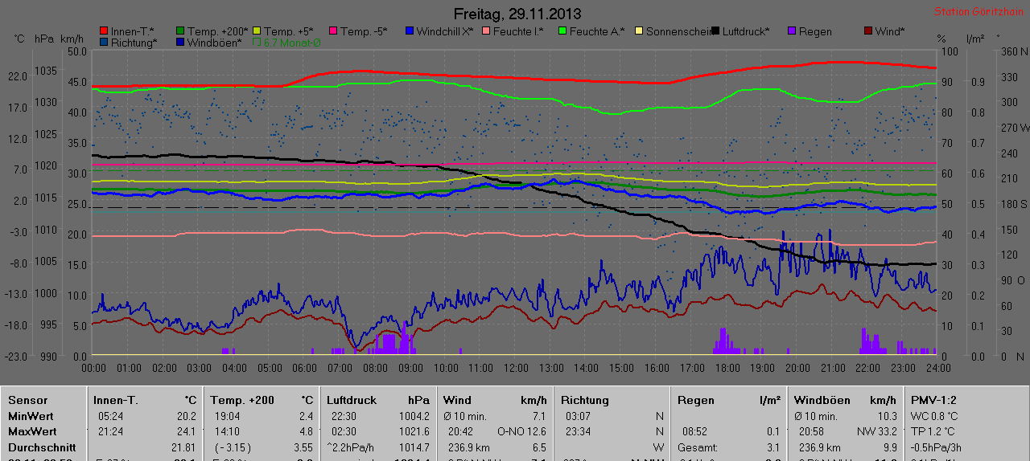Click the Richtung column header in table
The width and height of the screenshot is (1030, 461).
585,400
